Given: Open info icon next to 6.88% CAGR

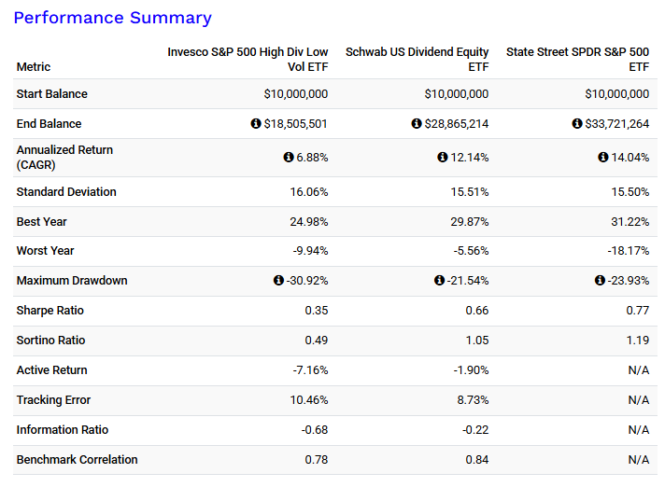Looking at the screenshot, I should [289, 158].
